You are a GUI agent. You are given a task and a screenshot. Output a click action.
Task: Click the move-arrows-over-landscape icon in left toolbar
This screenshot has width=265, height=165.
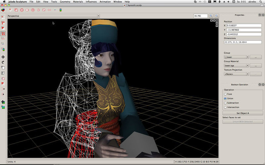3,102
